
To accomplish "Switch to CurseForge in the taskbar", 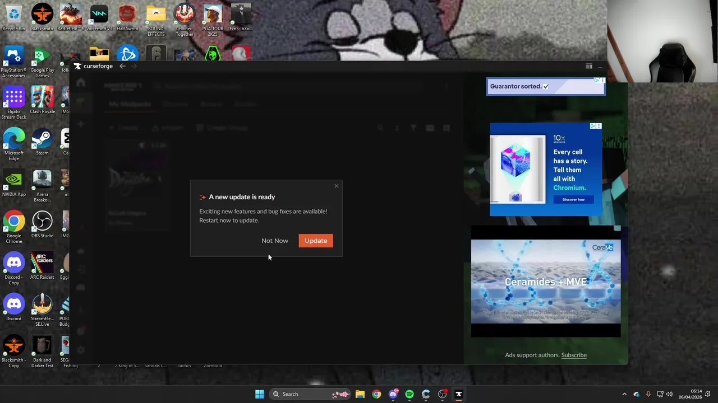I will [458, 394].
